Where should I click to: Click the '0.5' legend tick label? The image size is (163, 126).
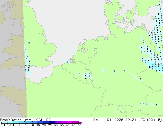9,125
